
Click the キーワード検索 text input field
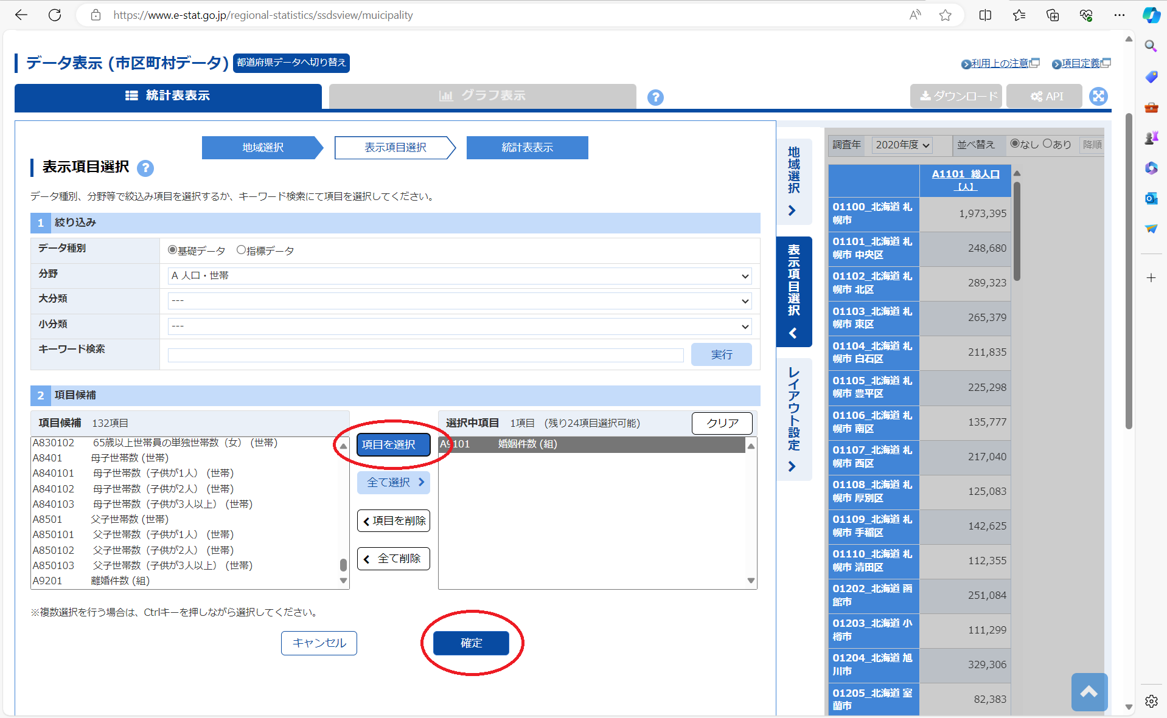[425, 355]
